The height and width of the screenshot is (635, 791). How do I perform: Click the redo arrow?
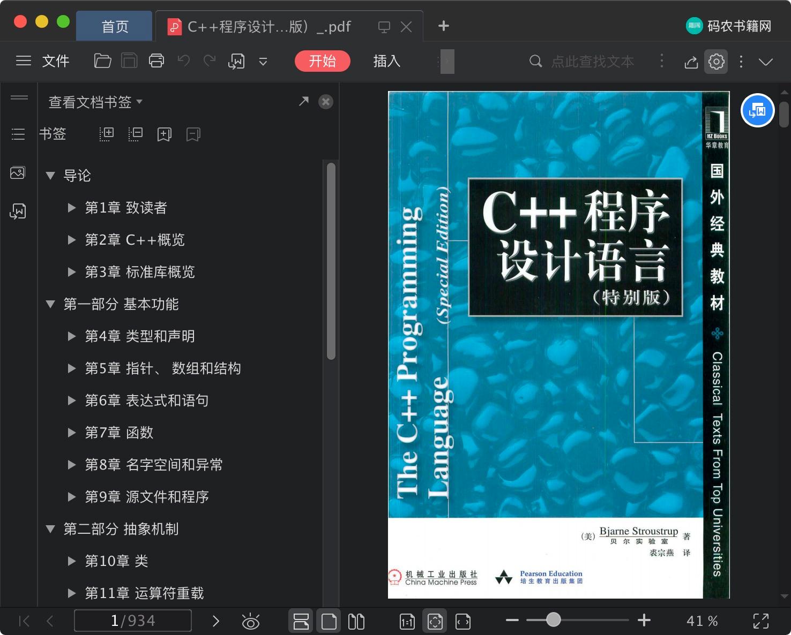pyautogui.click(x=210, y=61)
